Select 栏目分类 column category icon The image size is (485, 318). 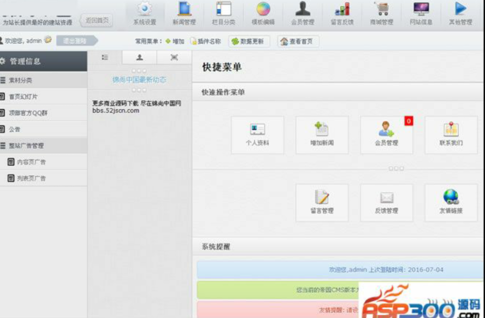point(223,13)
